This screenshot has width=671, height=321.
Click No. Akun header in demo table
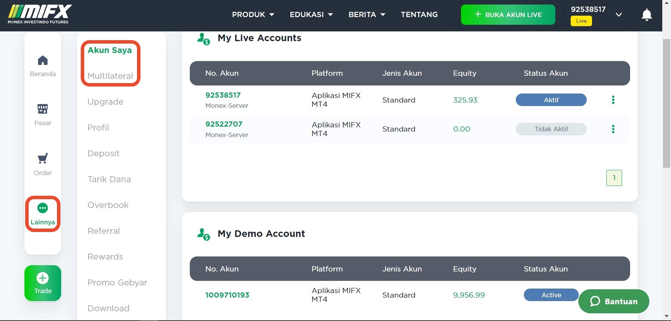coord(222,269)
